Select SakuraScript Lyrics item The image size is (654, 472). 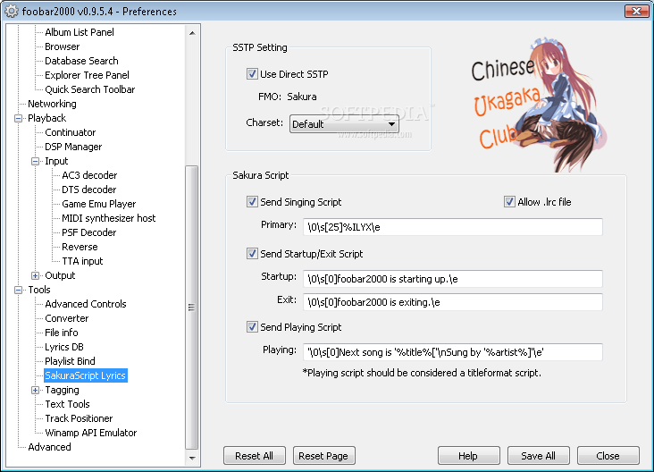tap(86, 375)
